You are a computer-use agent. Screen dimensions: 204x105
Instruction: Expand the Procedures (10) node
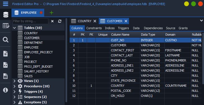click(x=15, y=86)
